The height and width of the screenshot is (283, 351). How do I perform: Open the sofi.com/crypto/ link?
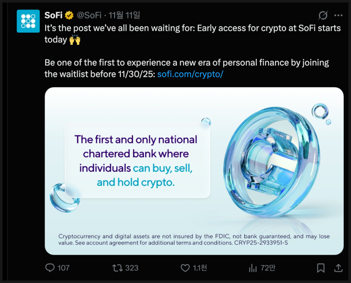(190, 74)
